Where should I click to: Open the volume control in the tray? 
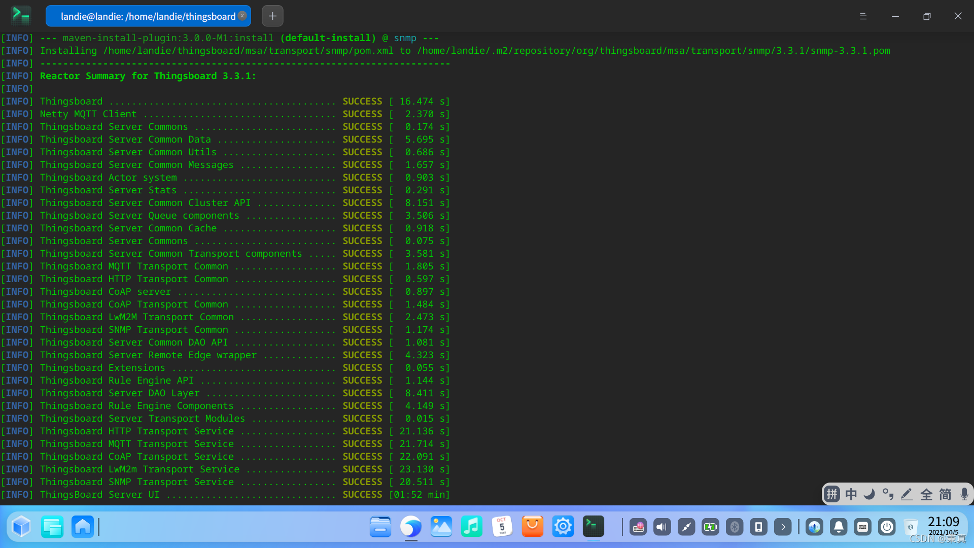coord(662,527)
